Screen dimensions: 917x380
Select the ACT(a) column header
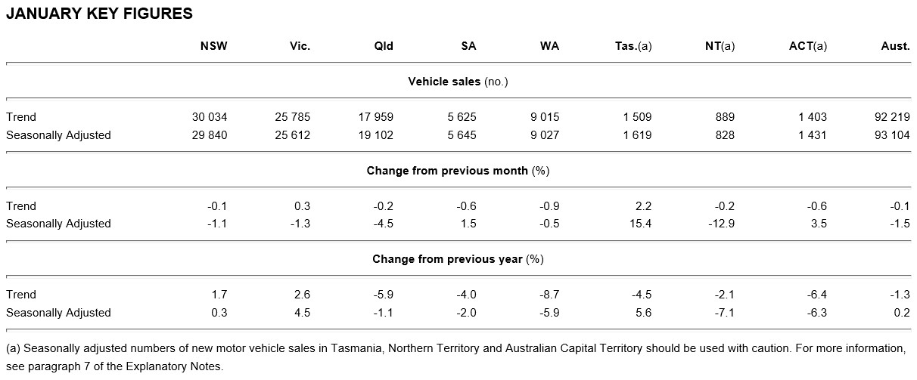click(807, 46)
